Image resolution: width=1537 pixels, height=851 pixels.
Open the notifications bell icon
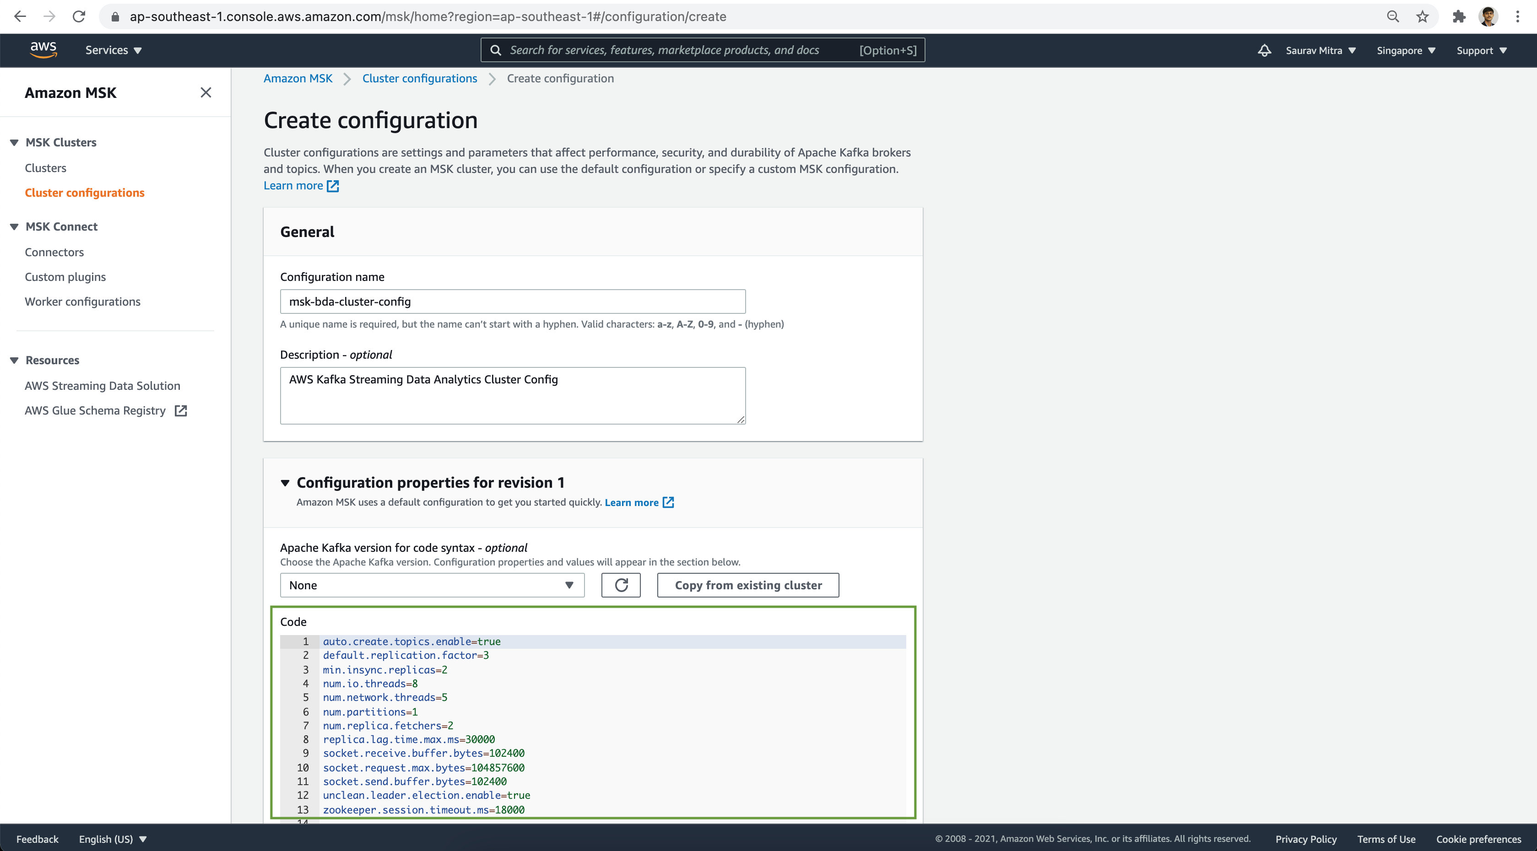(1264, 50)
